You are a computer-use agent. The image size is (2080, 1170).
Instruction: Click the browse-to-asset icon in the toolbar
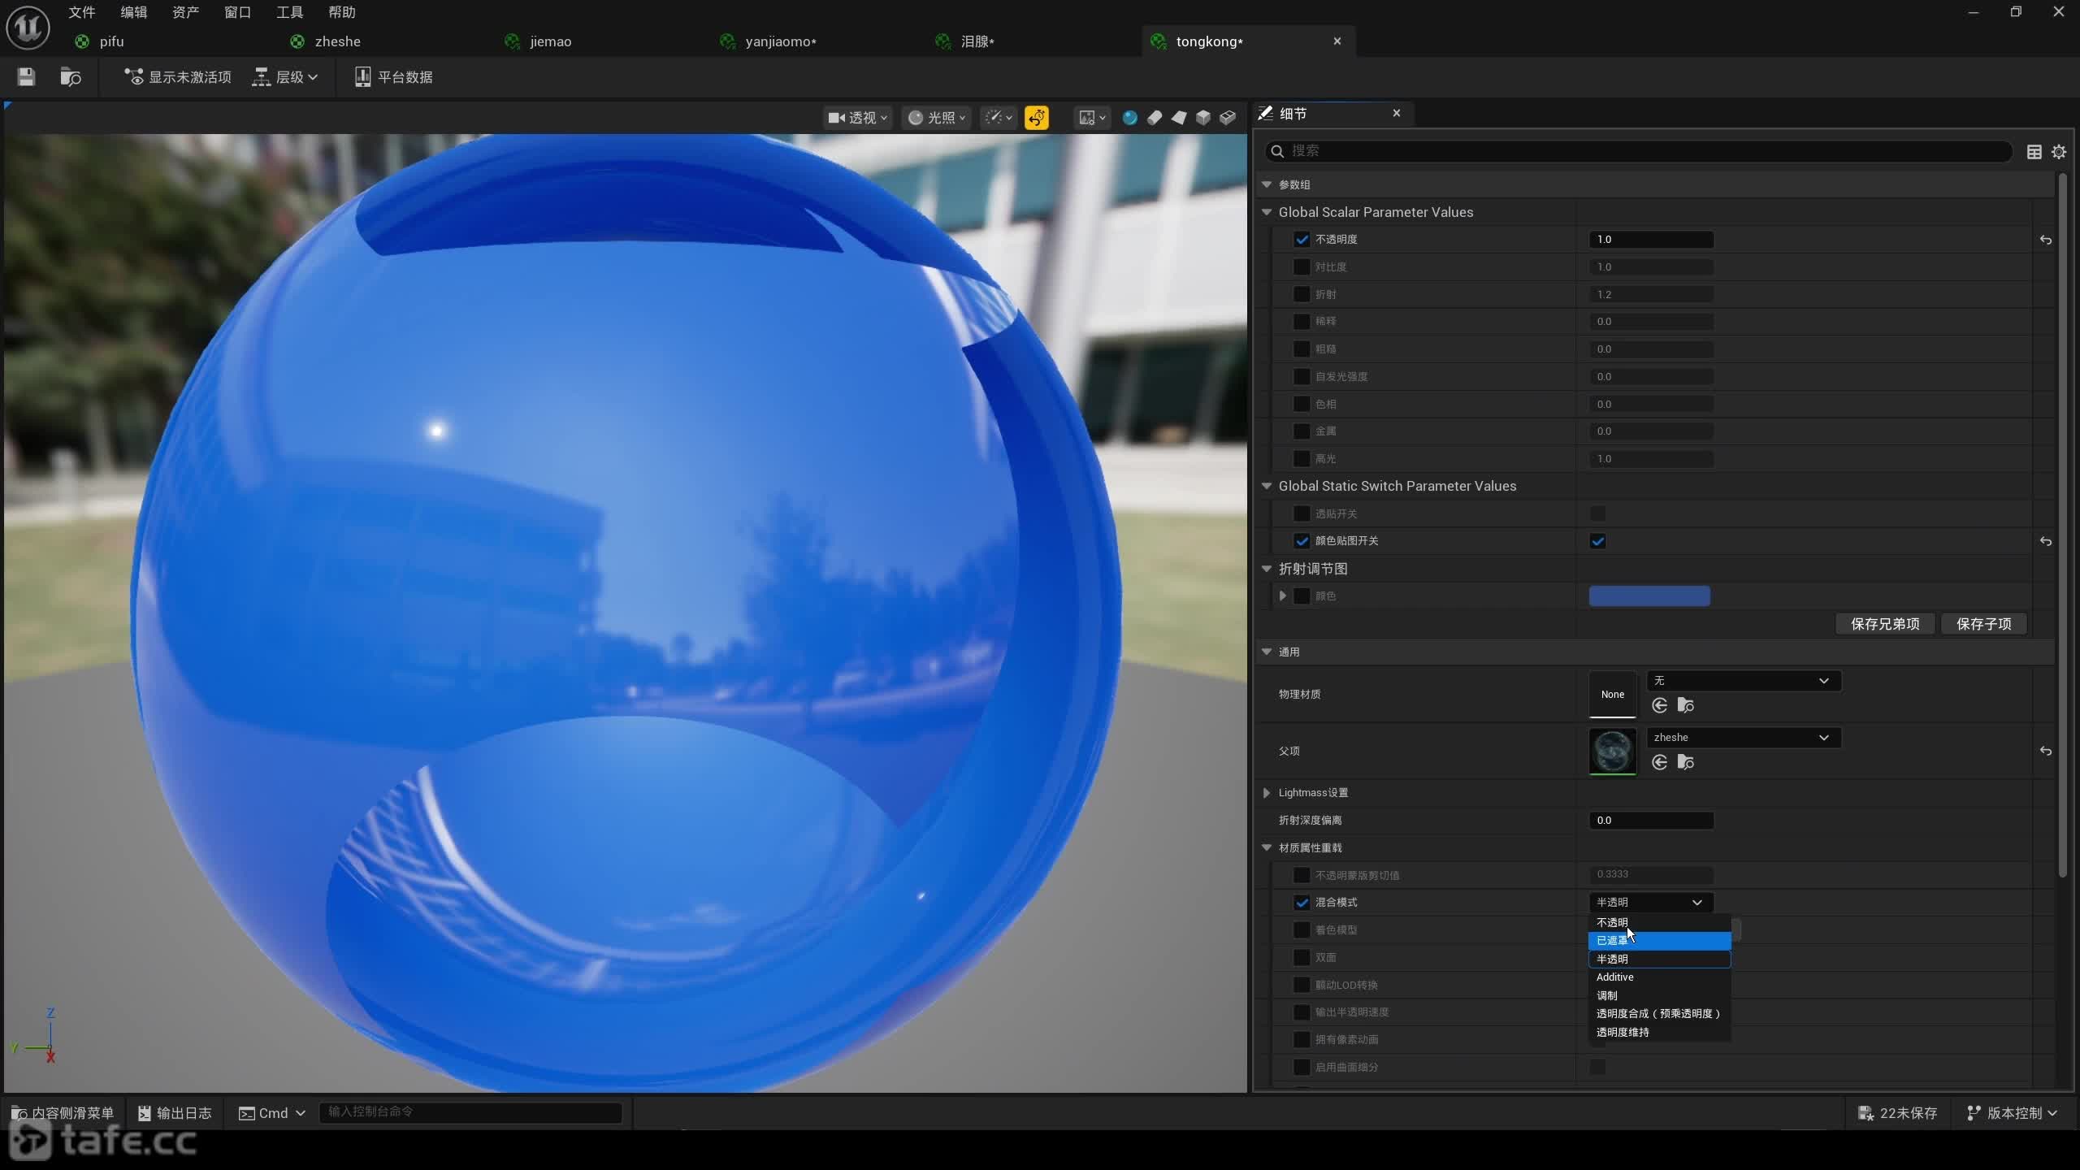[71, 77]
